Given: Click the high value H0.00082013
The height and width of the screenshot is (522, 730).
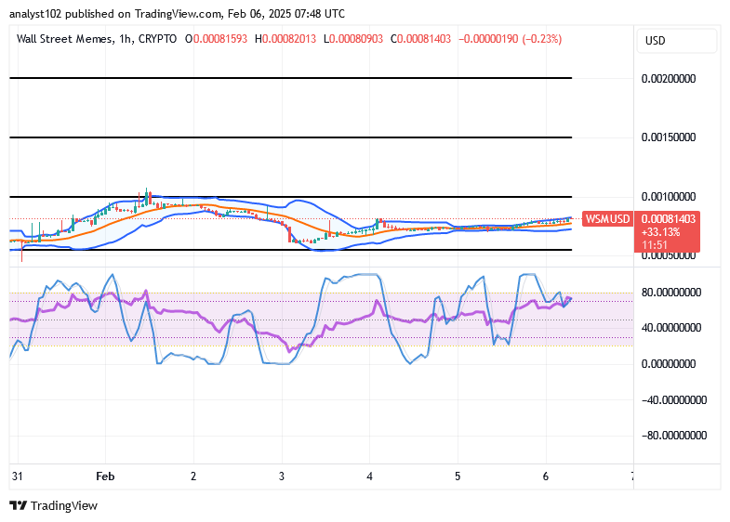Looking at the screenshot, I should click(x=285, y=39).
